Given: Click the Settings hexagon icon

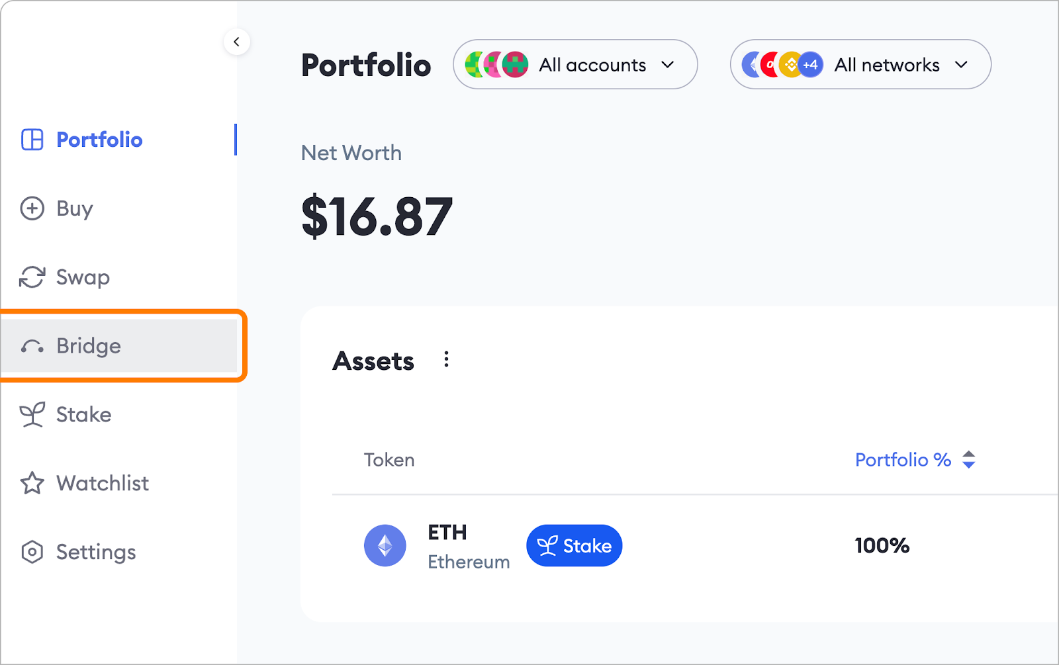Looking at the screenshot, I should (32, 552).
